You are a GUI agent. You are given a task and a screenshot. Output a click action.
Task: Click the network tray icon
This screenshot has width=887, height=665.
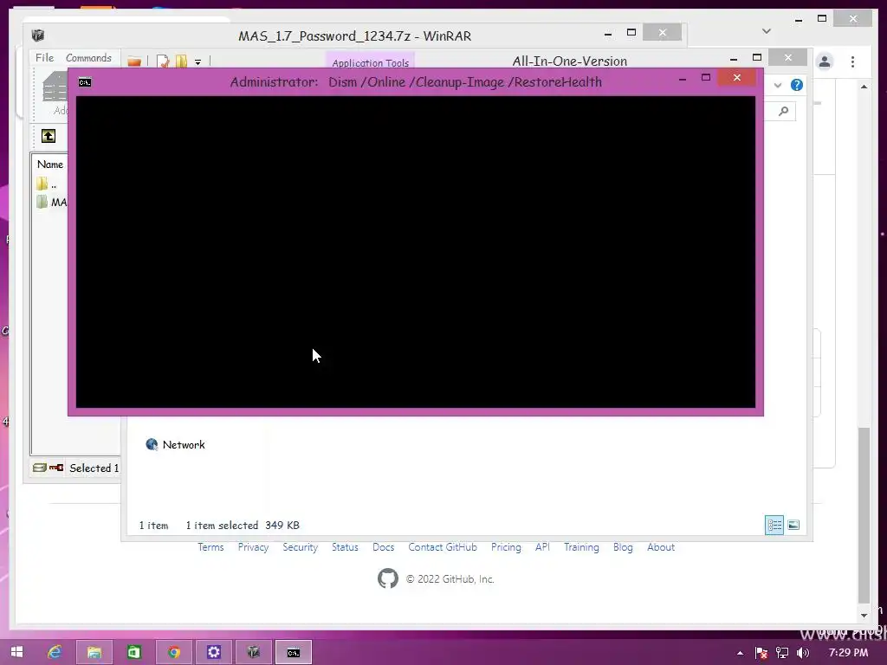pyautogui.click(x=782, y=653)
